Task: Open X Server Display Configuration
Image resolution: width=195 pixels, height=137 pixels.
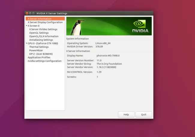Action: point(45,22)
